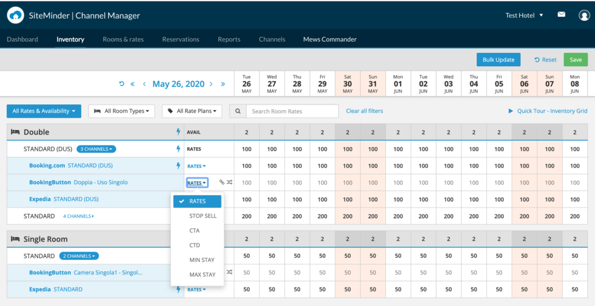
Task: Open Test Hotel property dropdown
Action: pyautogui.click(x=524, y=15)
